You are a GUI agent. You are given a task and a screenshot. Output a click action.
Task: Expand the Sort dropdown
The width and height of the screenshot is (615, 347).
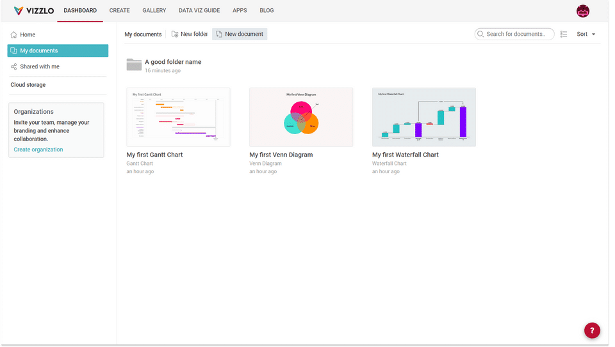point(586,34)
